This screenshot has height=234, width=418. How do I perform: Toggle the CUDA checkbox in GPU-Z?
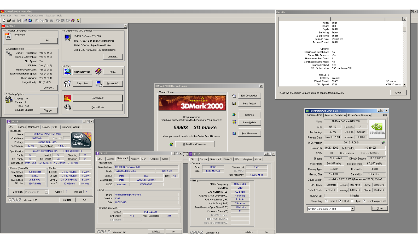point(340,201)
